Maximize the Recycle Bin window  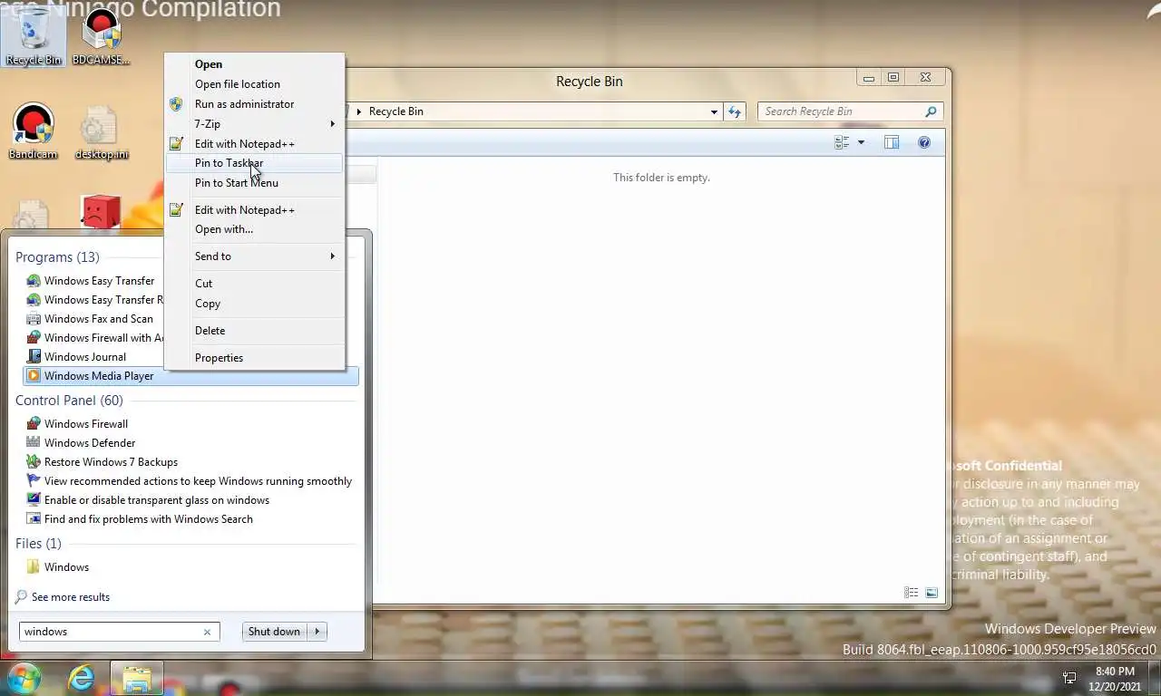pos(893,78)
